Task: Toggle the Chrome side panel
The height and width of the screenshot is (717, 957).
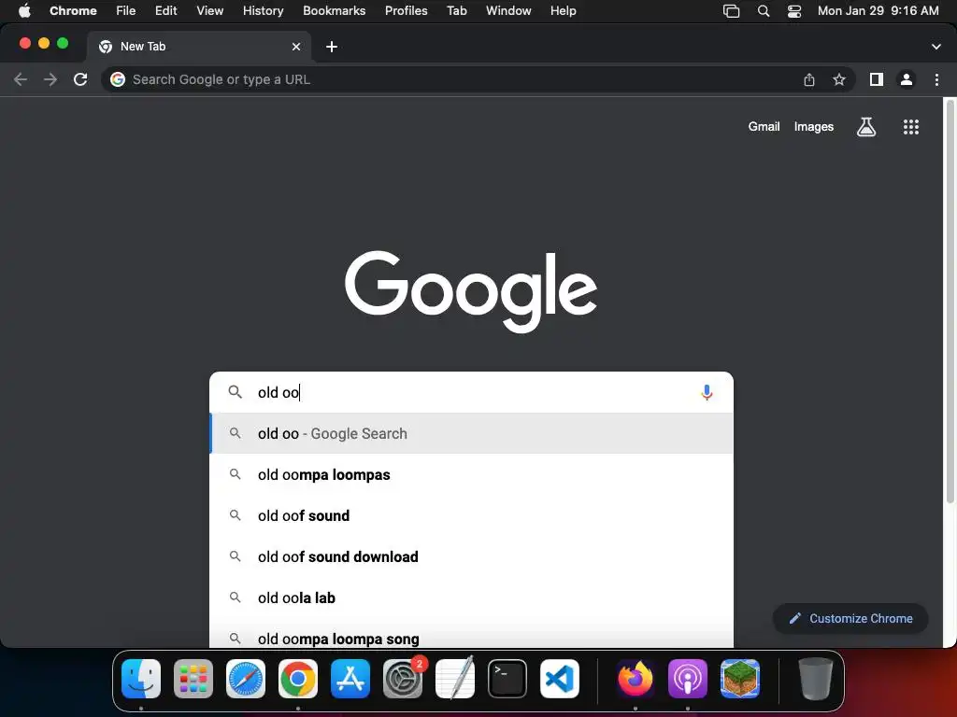Action: click(877, 79)
